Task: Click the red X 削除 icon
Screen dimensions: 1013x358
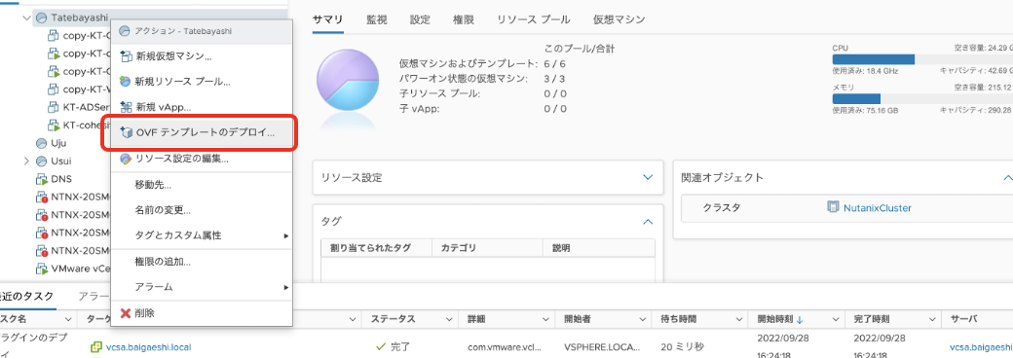Action: pos(126,313)
